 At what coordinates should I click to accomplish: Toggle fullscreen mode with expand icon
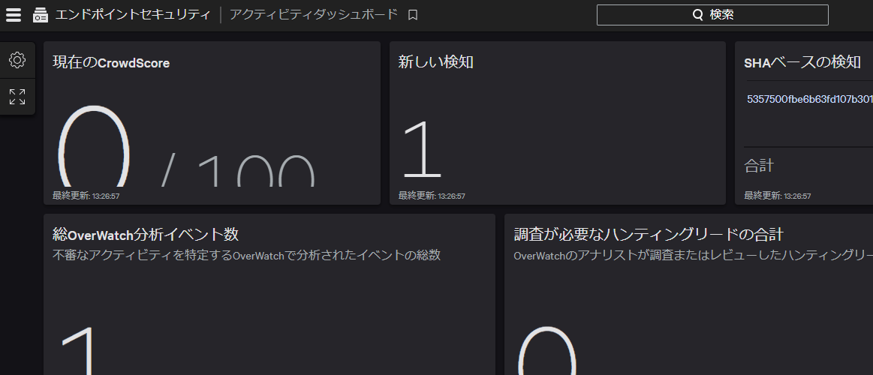(17, 97)
